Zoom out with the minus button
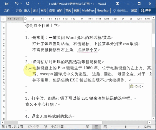The image size is (156, 130). coord(112,127)
